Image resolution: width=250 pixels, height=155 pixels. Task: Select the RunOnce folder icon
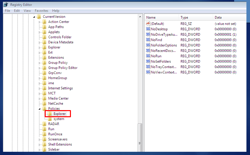tap(44, 134)
